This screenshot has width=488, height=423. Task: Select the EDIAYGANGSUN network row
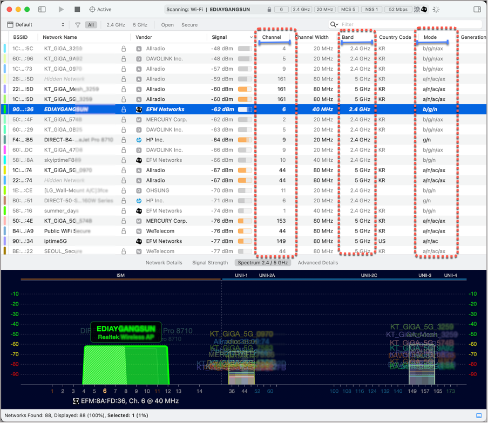243,109
